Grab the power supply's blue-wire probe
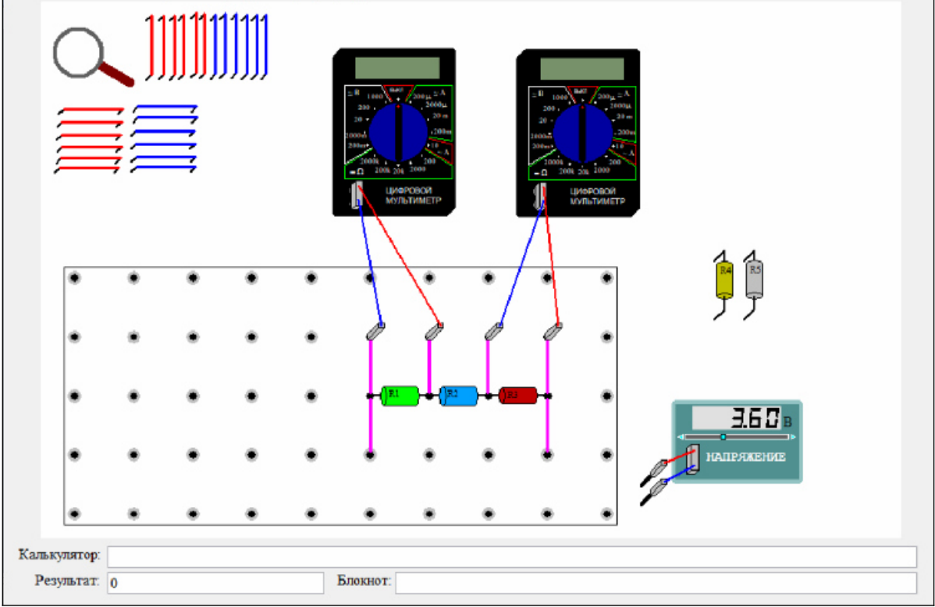This screenshot has width=935, height=607. click(x=655, y=492)
